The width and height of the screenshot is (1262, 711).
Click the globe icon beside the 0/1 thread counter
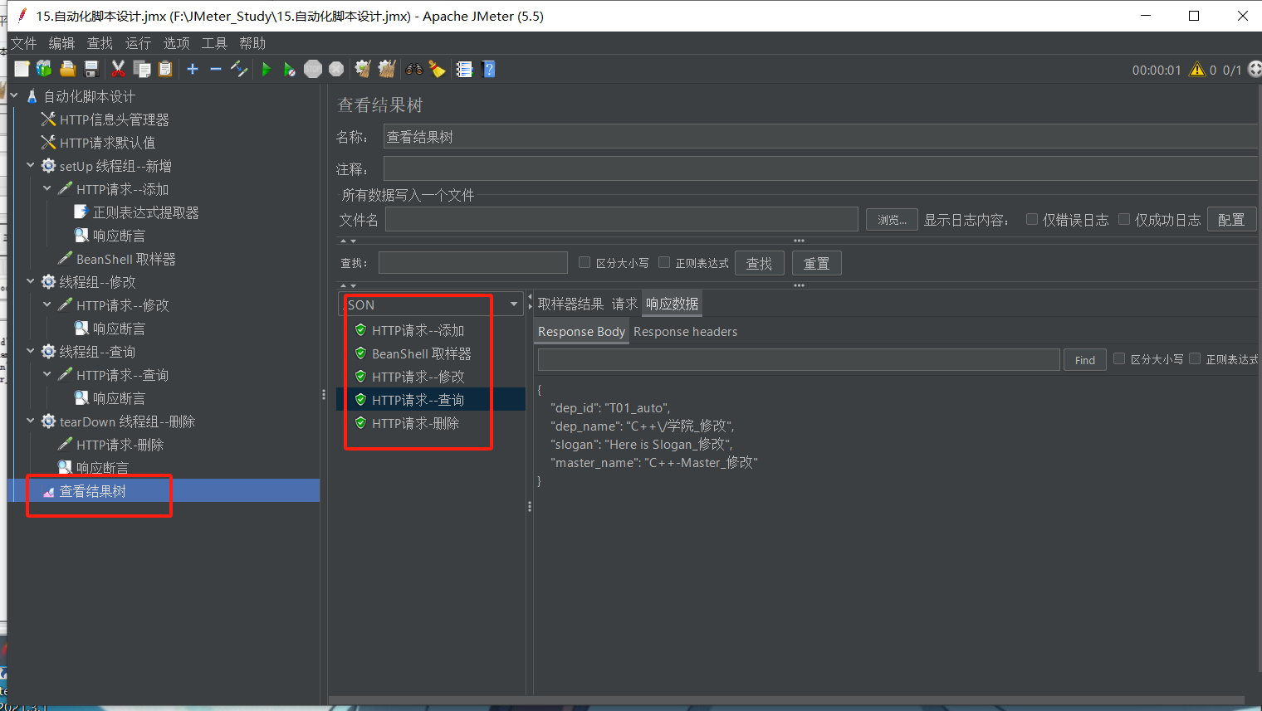coord(1255,69)
